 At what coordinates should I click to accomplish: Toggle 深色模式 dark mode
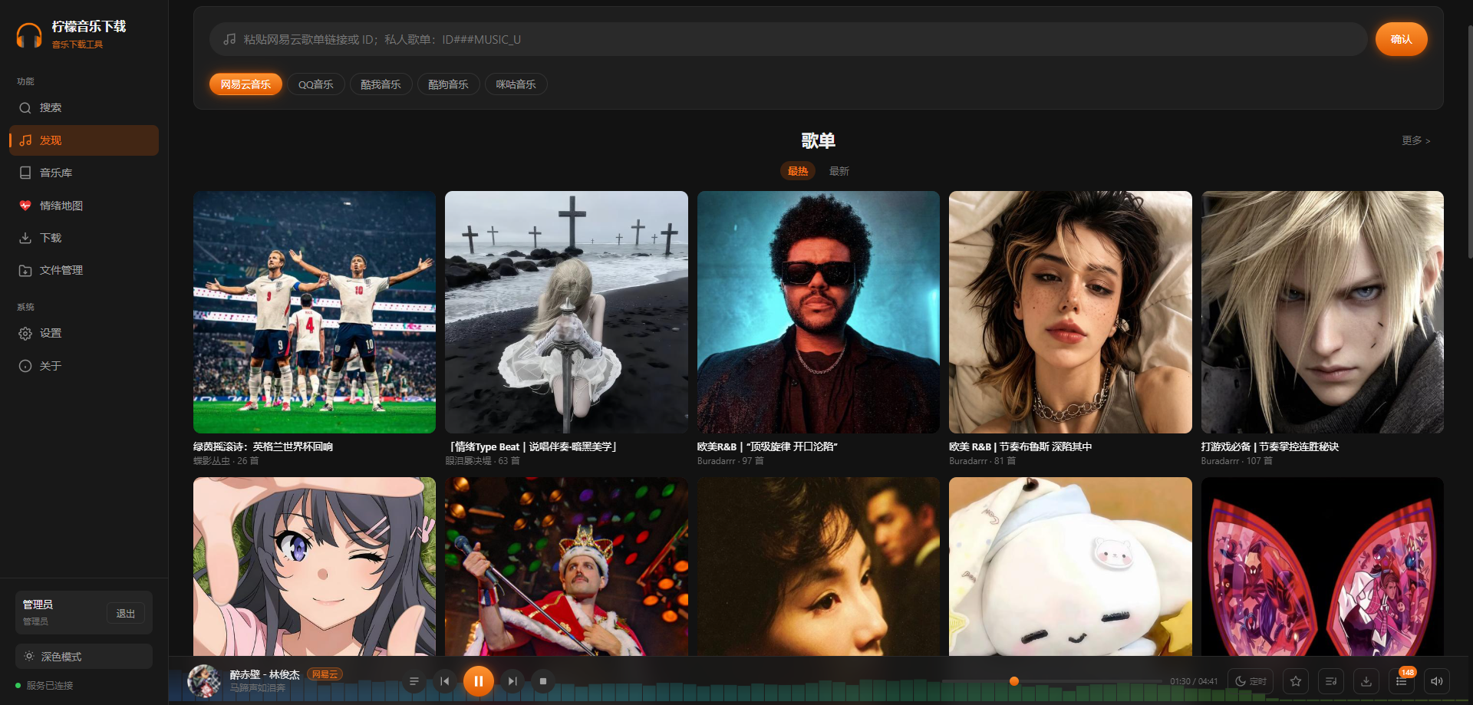[84, 657]
